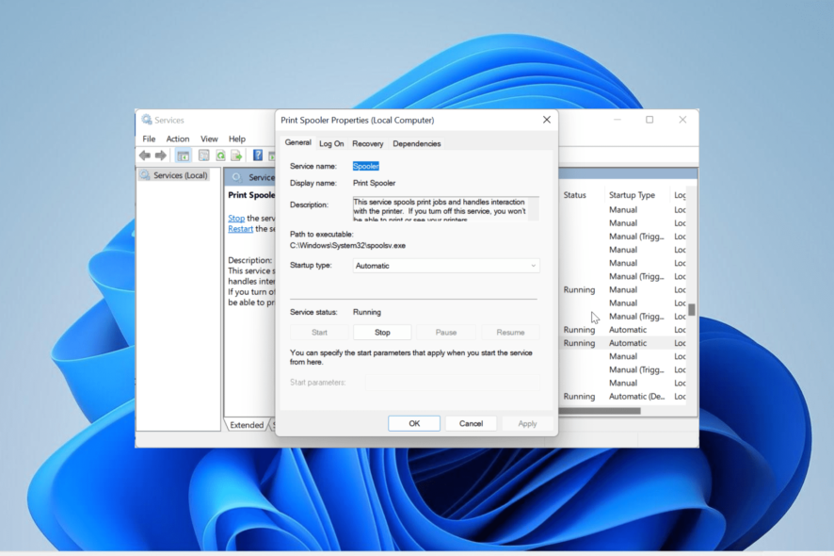Viewport: 834px width, 556px height.
Task: Close the Services window
Action: [682, 120]
